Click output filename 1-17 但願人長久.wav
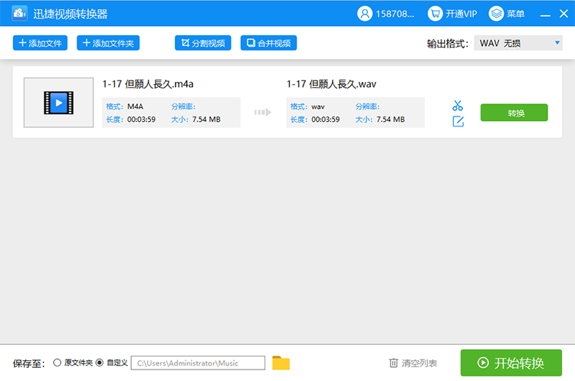The height and width of the screenshot is (381, 575). [331, 84]
